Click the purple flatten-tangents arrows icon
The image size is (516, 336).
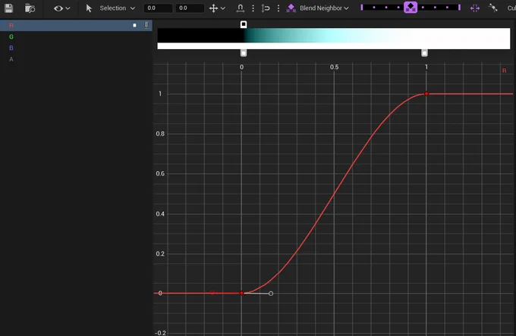474,8
